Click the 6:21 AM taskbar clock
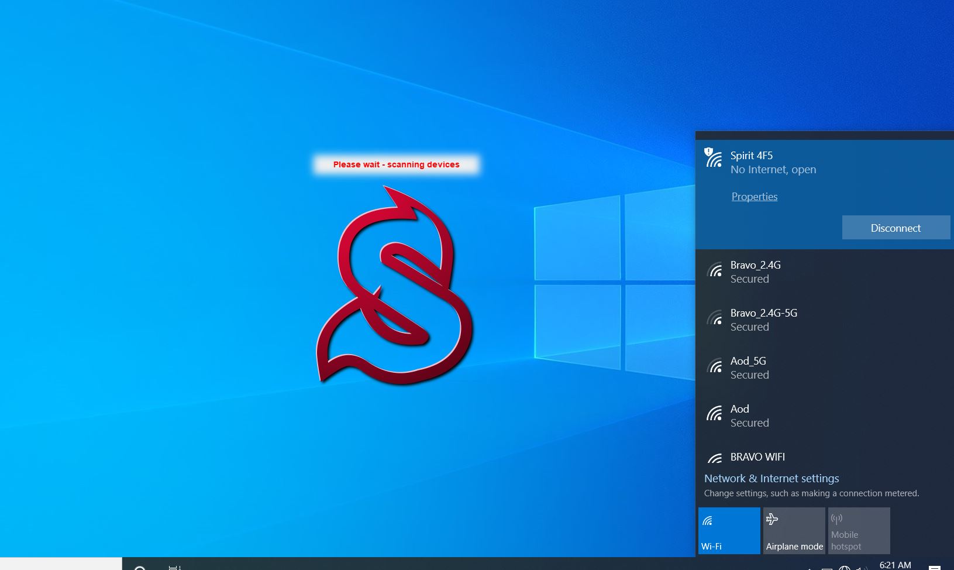The height and width of the screenshot is (570, 954). (x=895, y=565)
